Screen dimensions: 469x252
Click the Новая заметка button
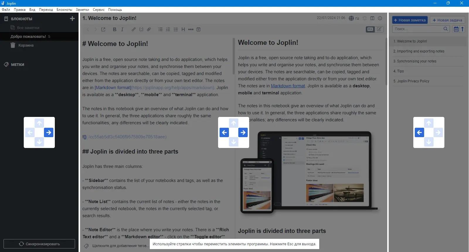point(410,20)
